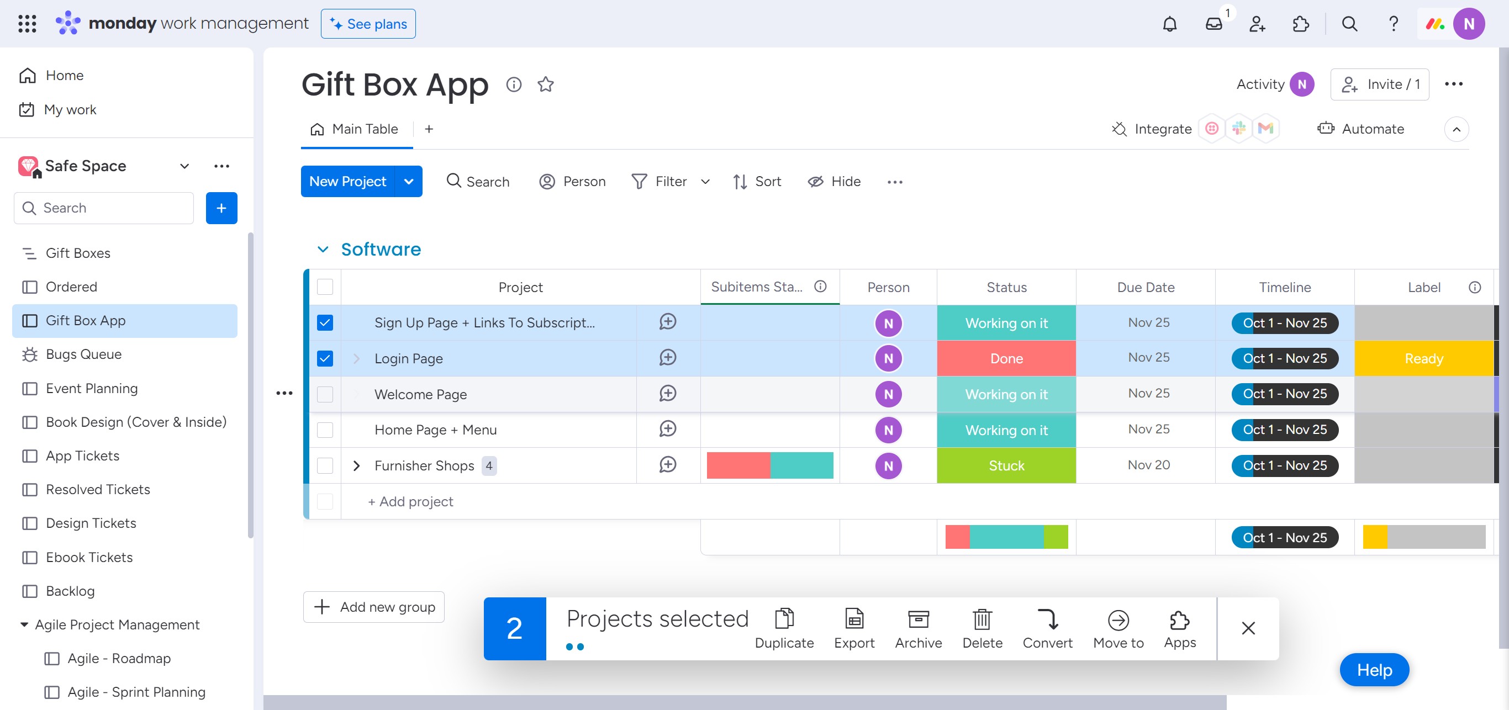Click the Duplicate icon for selected projects
Image resolution: width=1509 pixels, height=710 pixels.
784,619
